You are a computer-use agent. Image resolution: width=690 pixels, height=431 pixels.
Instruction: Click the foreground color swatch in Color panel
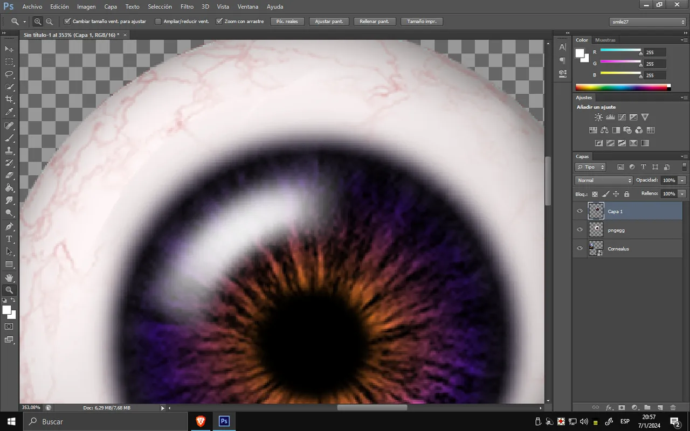tap(579, 53)
